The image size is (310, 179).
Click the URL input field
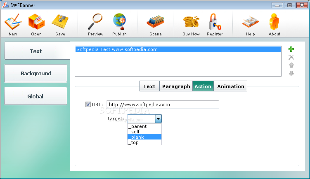tap(163, 105)
